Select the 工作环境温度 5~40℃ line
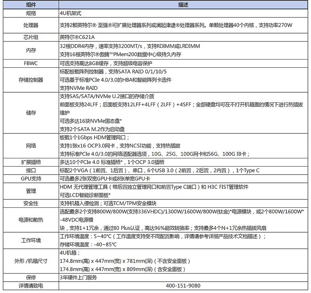Screen dimensions: 311x293 click(x=163, y=236)
